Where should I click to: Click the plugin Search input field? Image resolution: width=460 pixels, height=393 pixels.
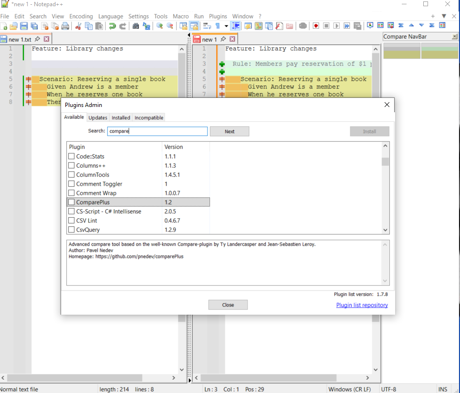(x=157, y=131)
